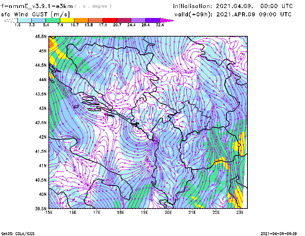Click the '43.5N' latitude label

point(41,94)
